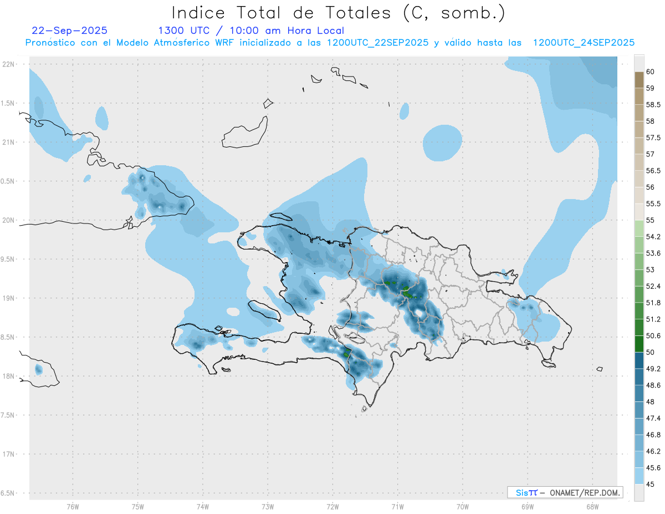Click the 22N latitude axis label
665x514 pixels.
pos(9,64)
